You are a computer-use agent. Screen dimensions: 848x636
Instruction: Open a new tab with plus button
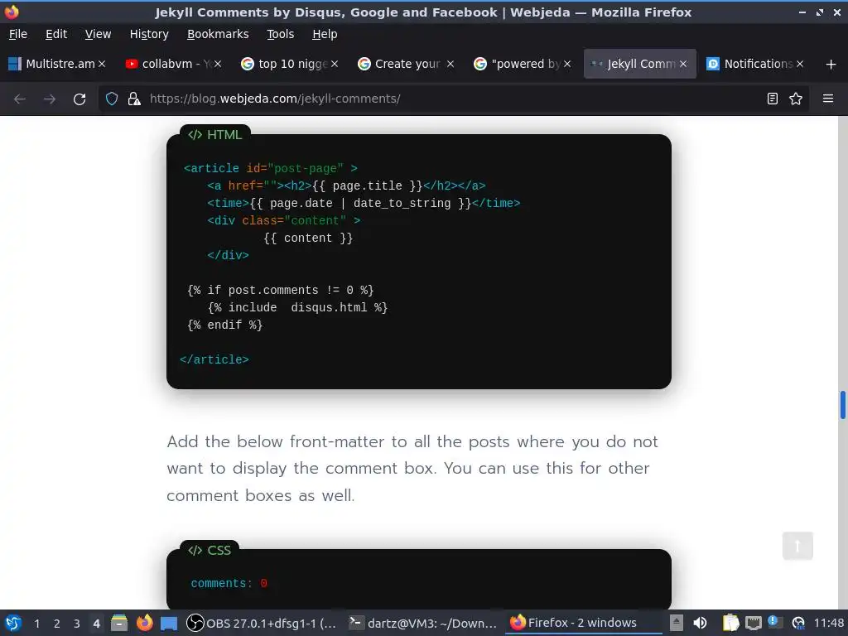[x=831, y=65]
